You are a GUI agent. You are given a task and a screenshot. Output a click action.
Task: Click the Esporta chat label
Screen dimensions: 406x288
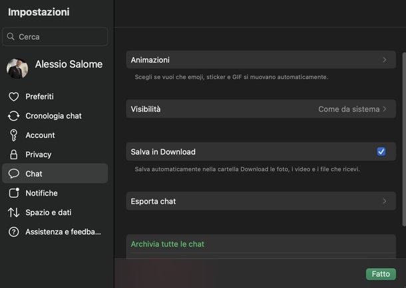click(x=153, y=201)
